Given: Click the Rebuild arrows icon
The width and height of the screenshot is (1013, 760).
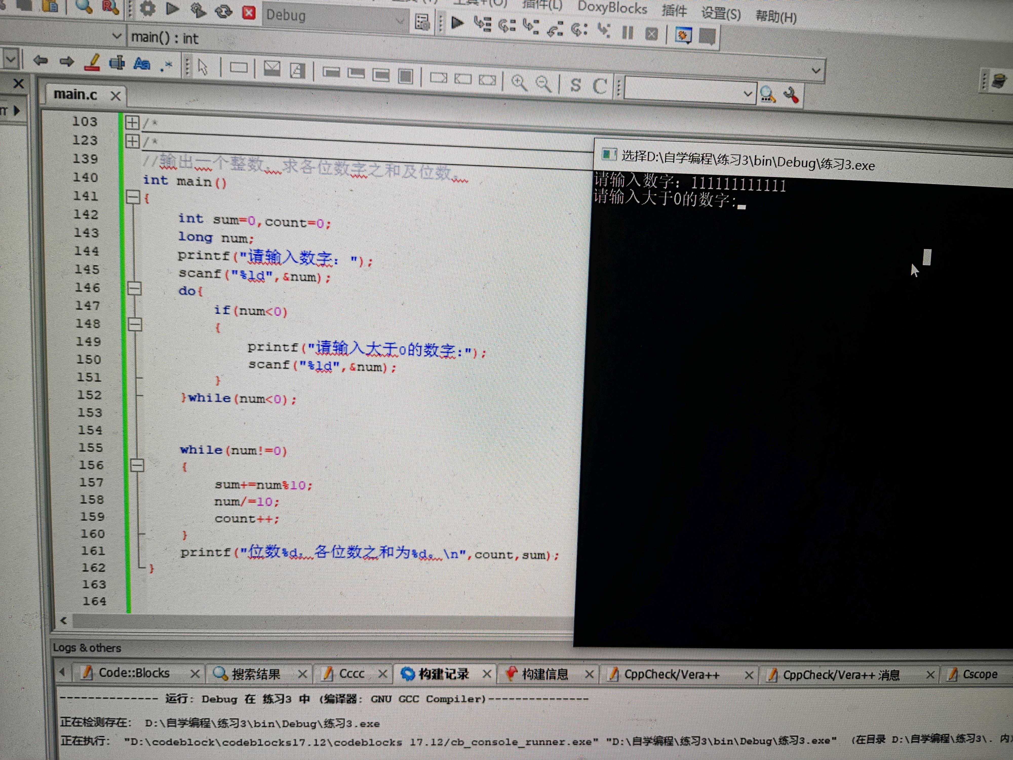Looking at the screenshot, I should [x=223, y=11].
